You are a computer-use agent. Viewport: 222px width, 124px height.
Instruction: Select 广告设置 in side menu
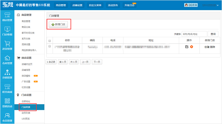coord(26,82)
